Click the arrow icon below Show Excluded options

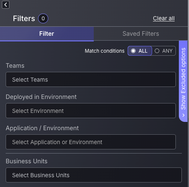[x=183, y=115]
